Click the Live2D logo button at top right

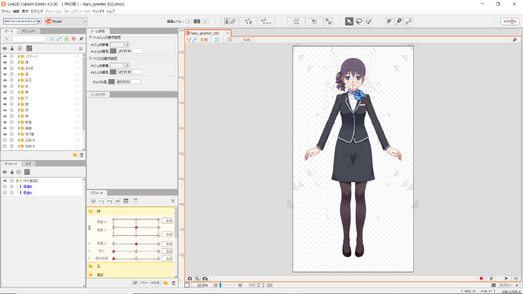[510, 22]
